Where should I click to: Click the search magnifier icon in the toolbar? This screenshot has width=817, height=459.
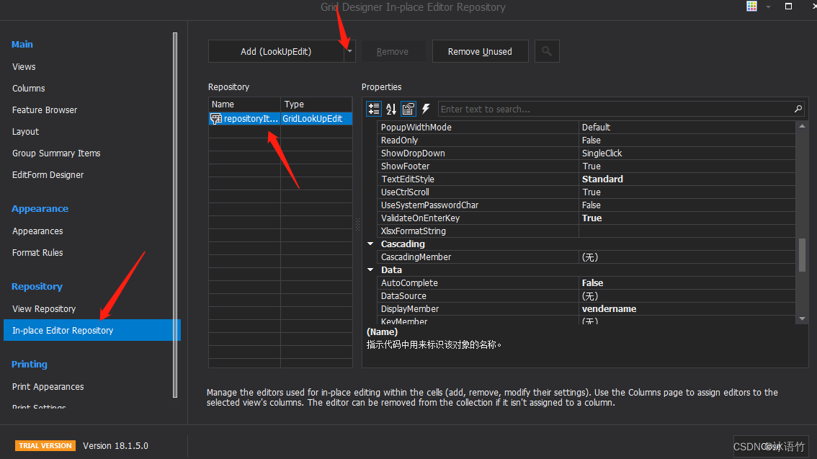point(546,50)
